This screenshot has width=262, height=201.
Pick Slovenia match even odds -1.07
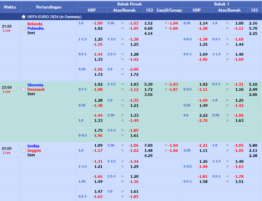(173, 89)
